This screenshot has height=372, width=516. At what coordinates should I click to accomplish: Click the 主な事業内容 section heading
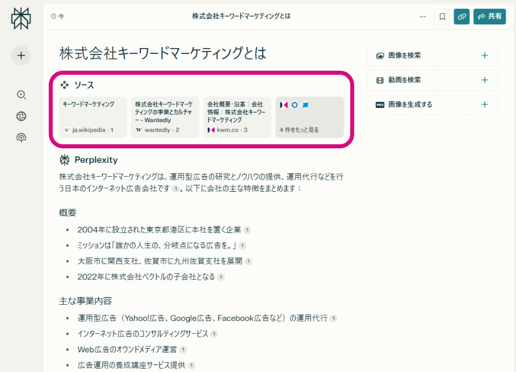[x=86, y=301]
